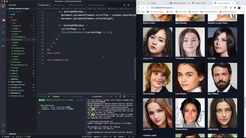Click the Local localhost URL in terminal
The height and width of the screenshot is (138, 246).
pyautogui.click(x=61, y=107)
